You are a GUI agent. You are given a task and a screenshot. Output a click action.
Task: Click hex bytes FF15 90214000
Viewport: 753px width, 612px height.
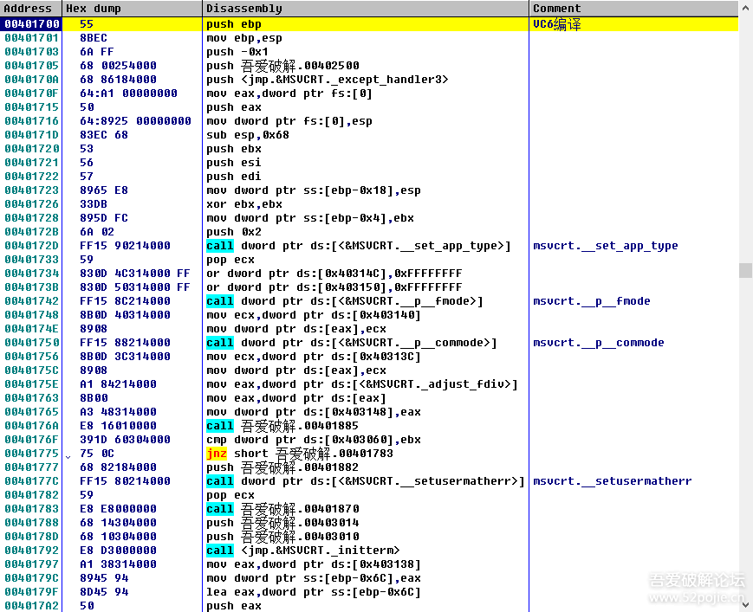(x=125, y=246)
